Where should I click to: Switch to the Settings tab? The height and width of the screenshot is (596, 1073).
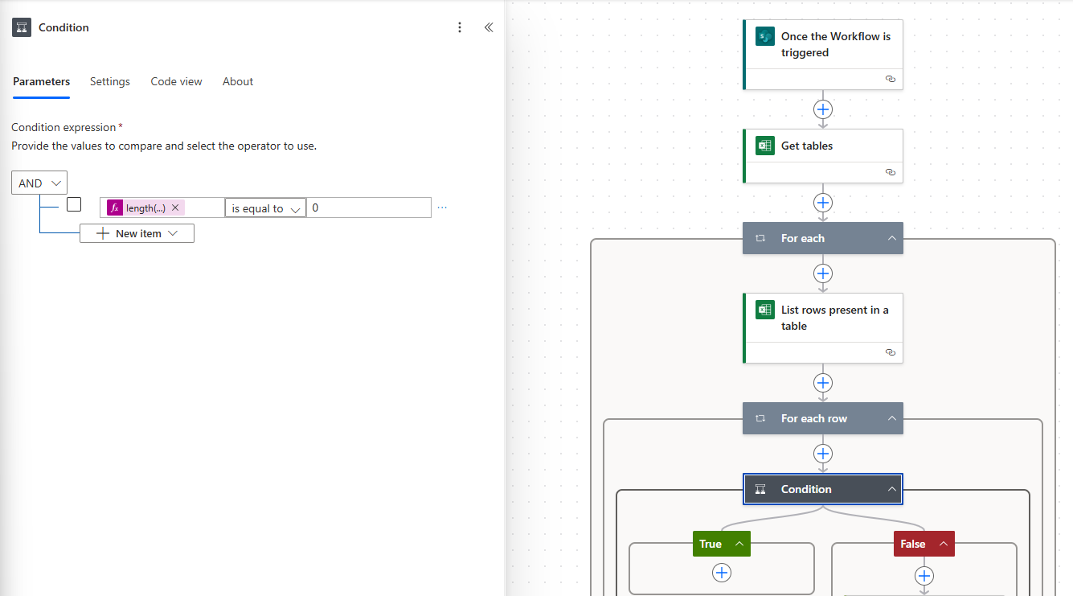click(110, 81)
